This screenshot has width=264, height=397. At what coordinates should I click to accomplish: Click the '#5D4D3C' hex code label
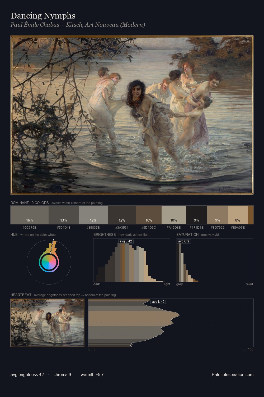click(x=149, y=228)
